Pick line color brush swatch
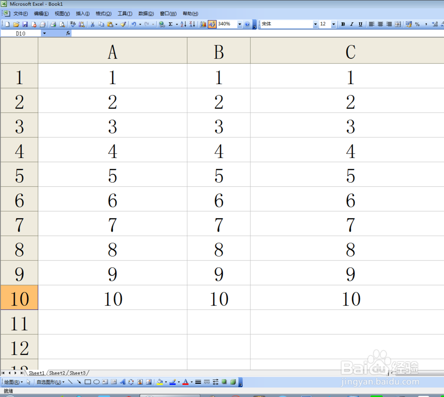 tap(172, 382)
